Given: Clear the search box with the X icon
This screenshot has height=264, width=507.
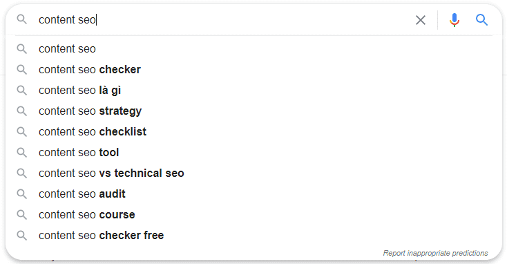Looking at the screenshot, I should tap(421, 20).
